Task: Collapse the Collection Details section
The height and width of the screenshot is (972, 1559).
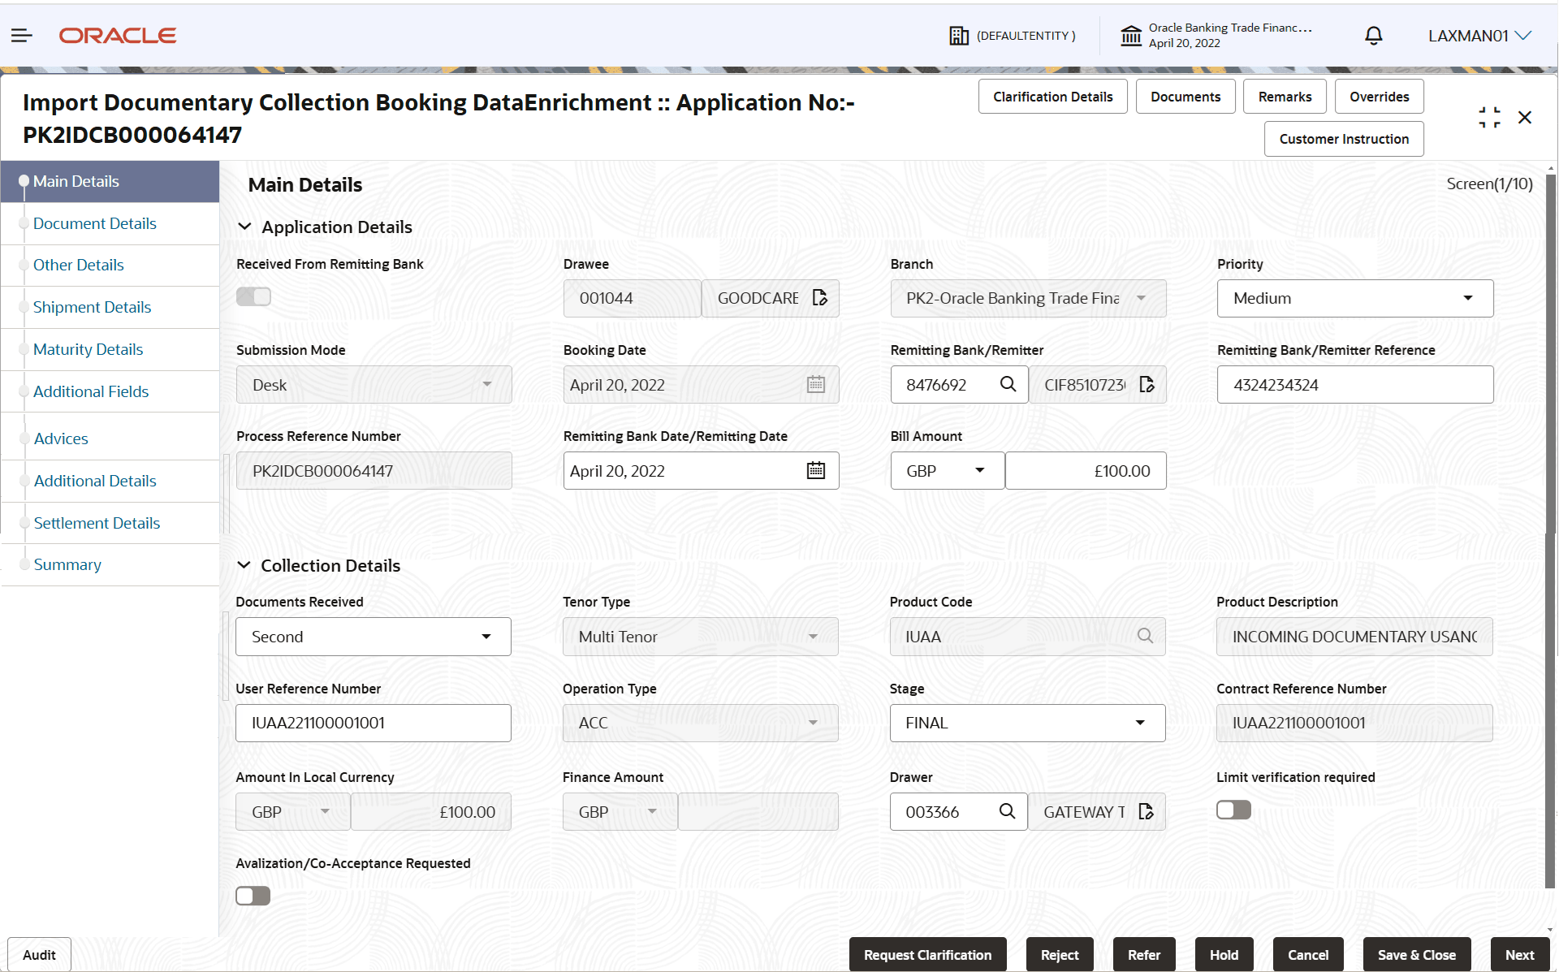Action: (244, 565)
